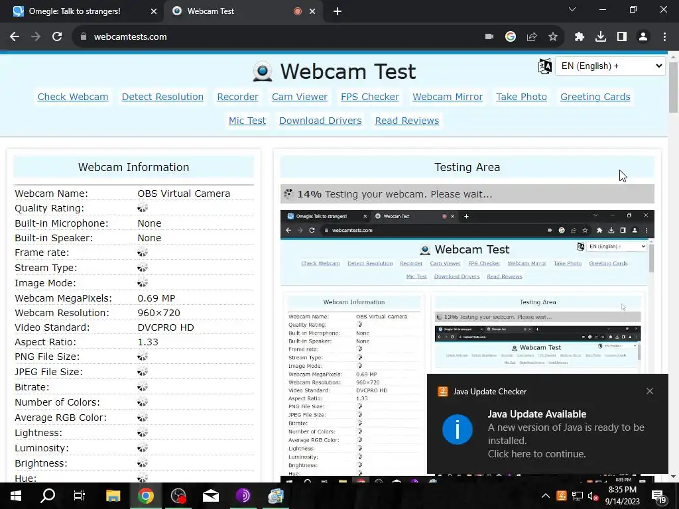Open Chrome downloads icon

point(601,37)
